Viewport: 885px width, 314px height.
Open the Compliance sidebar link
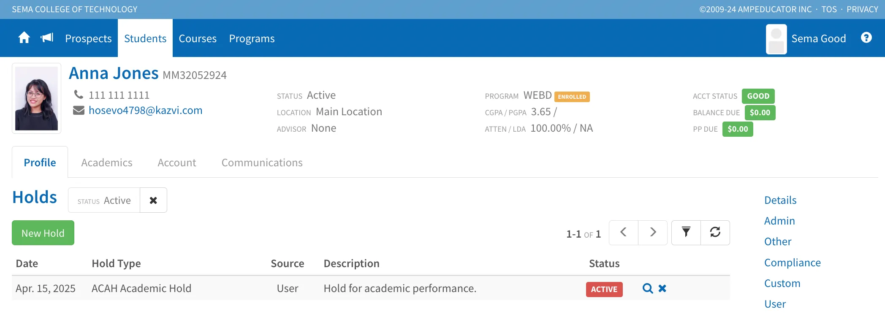click(792, 263)
